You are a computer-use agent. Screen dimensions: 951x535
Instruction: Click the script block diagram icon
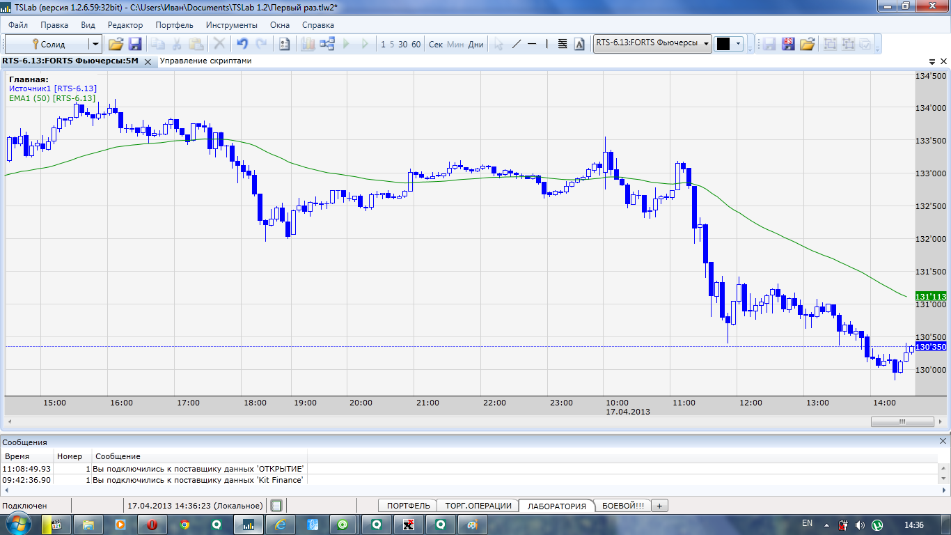tap(327, 44)
